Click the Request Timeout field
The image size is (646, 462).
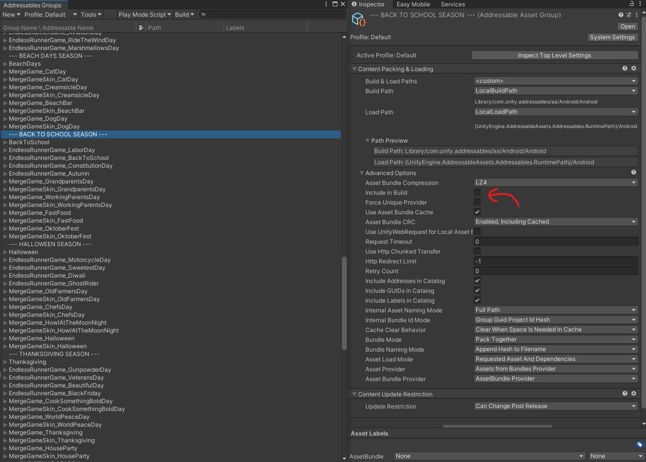click(556, 242)
